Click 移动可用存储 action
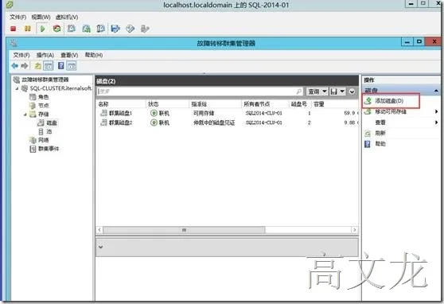The width and height of the screenshot is (444, 304). click(x=391, y=111)
